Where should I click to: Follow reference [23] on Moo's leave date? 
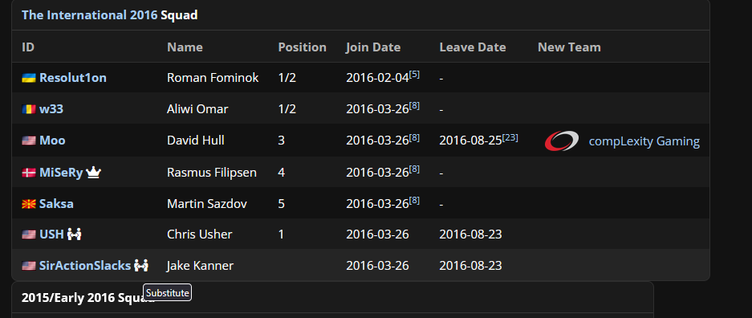click(x=510, y=137)
